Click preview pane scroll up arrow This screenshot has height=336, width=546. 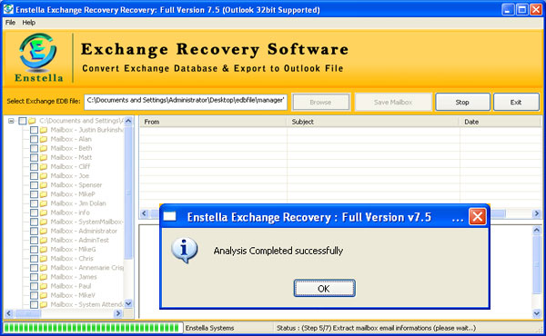point(537,230)
